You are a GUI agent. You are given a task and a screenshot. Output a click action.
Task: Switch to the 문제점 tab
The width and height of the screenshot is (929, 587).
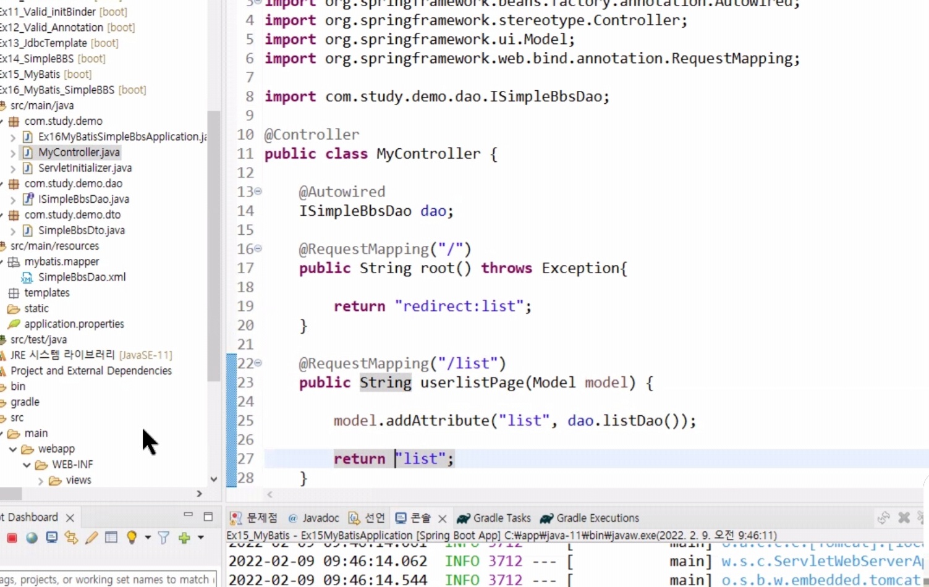(255, 518)
